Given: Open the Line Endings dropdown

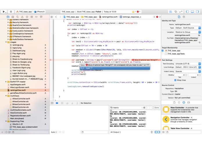Looking at the screenshot, I should (187, 67).
